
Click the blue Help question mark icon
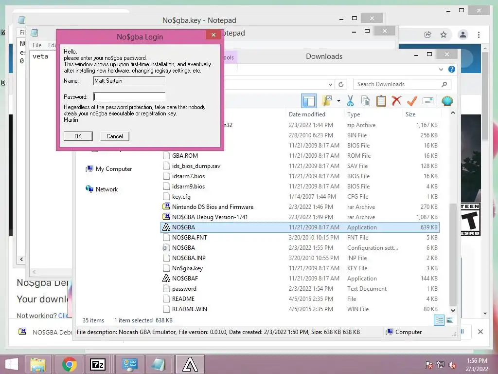tap(451, 69)
